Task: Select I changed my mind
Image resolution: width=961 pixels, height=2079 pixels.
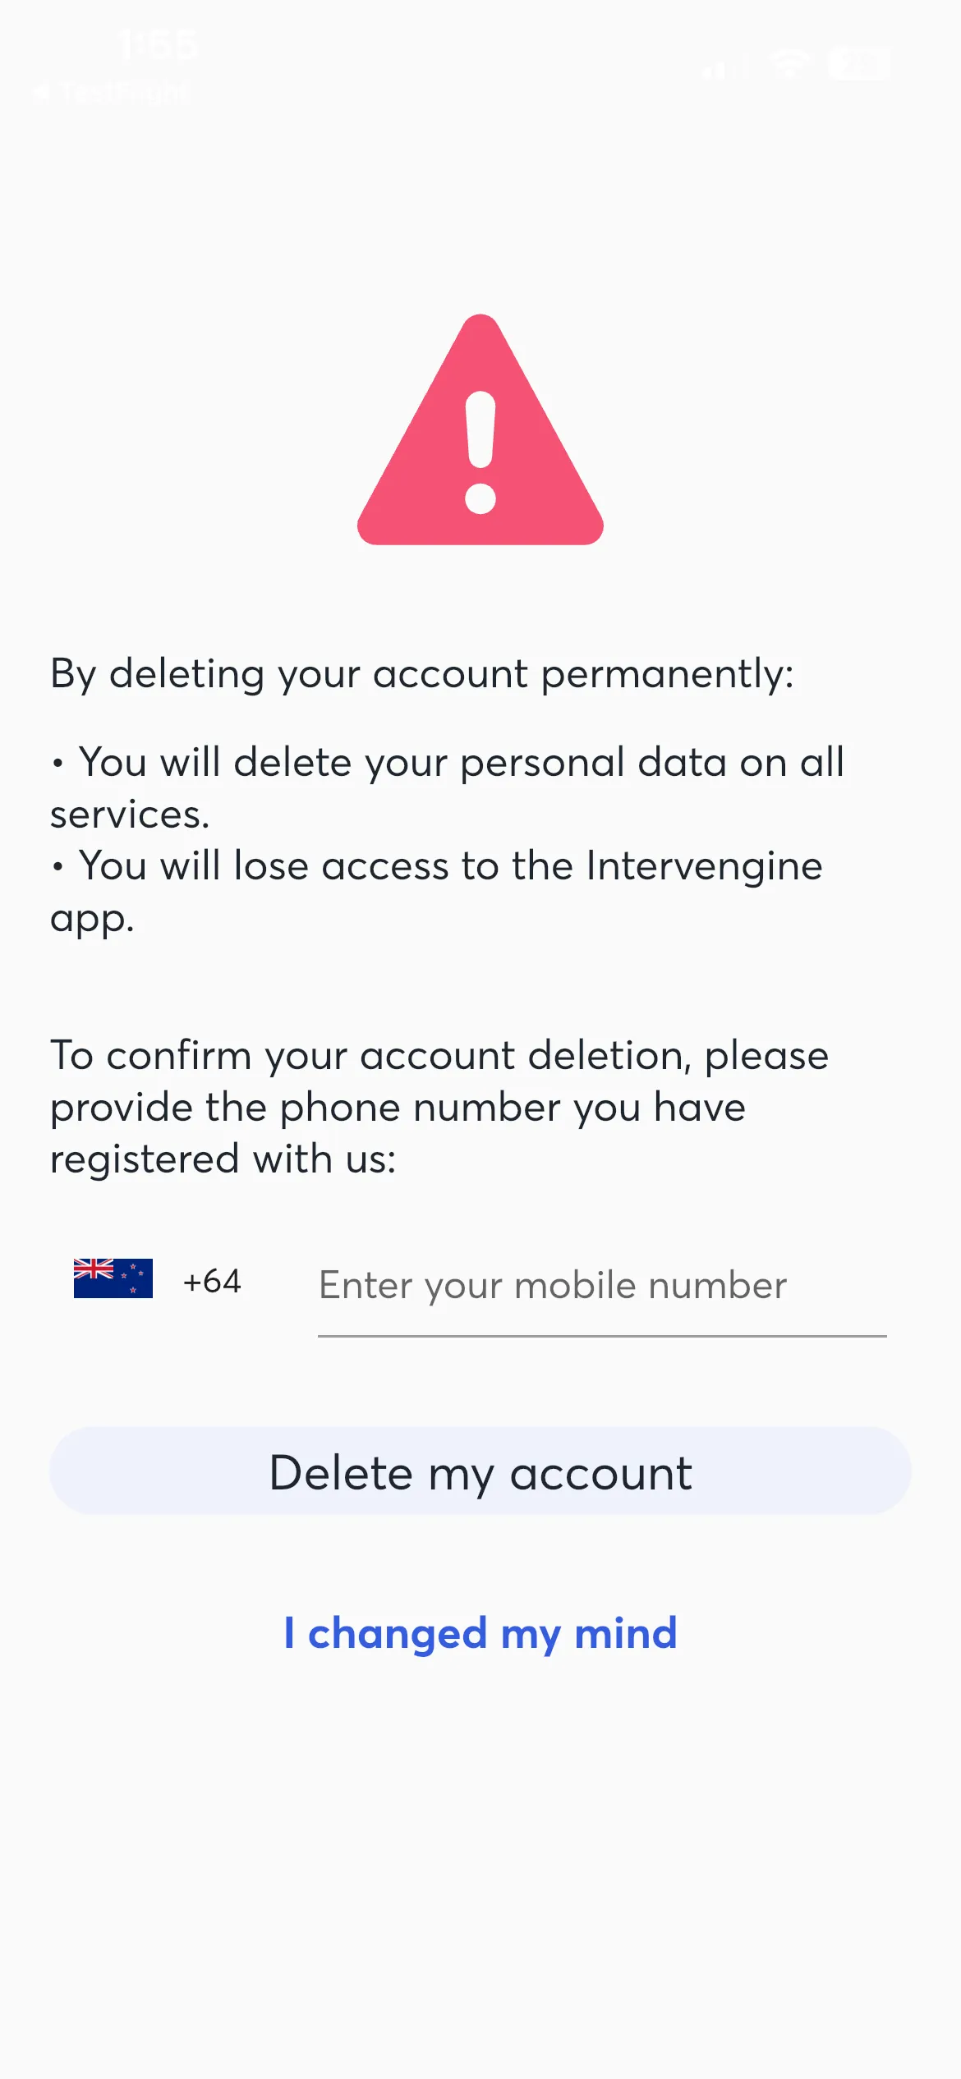Action: tap(480, 1632)
